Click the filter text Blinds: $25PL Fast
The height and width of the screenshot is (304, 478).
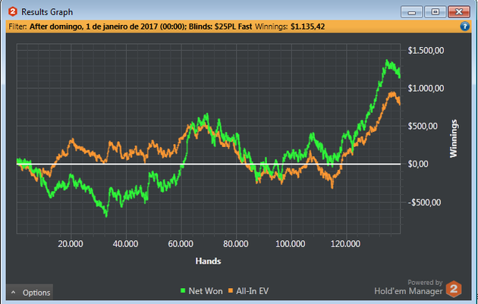tap(220, 27)
